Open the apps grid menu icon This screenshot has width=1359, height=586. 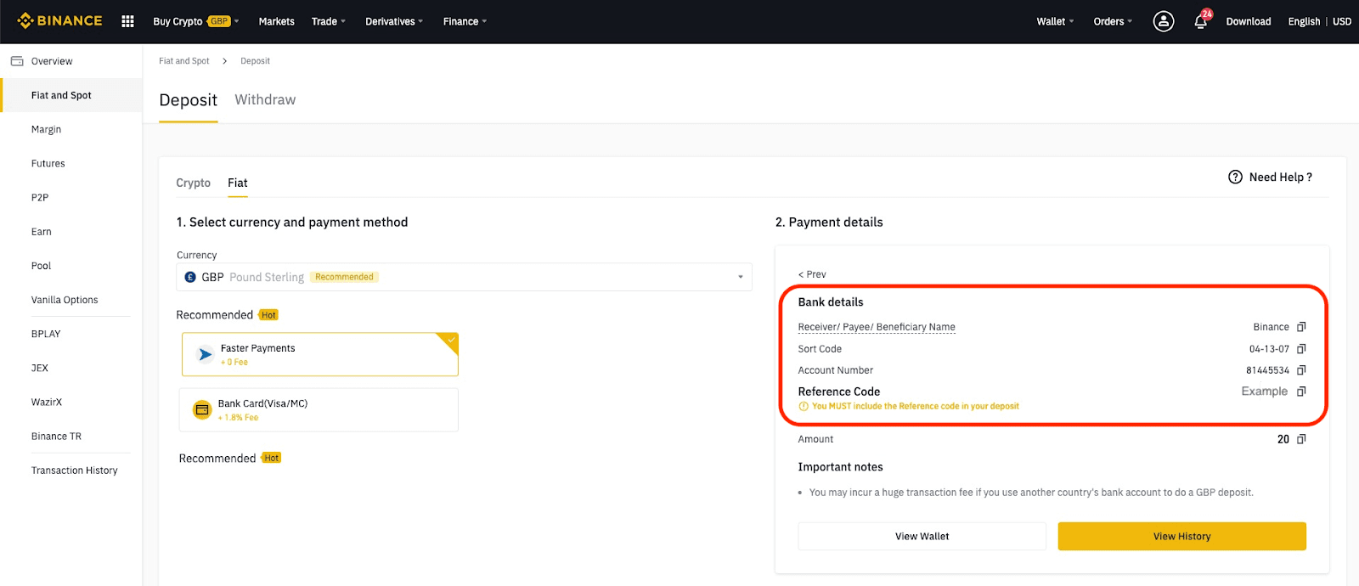127,21
